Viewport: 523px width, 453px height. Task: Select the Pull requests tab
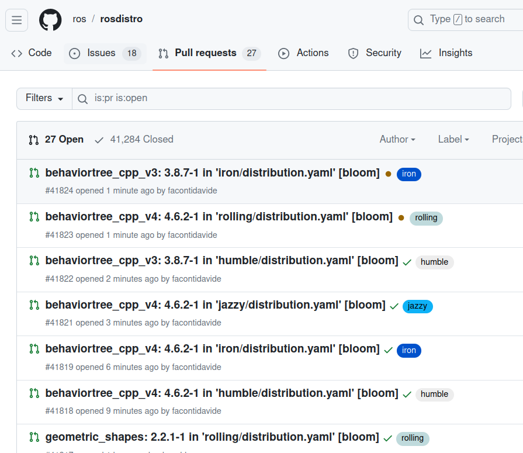coord(209,53)
